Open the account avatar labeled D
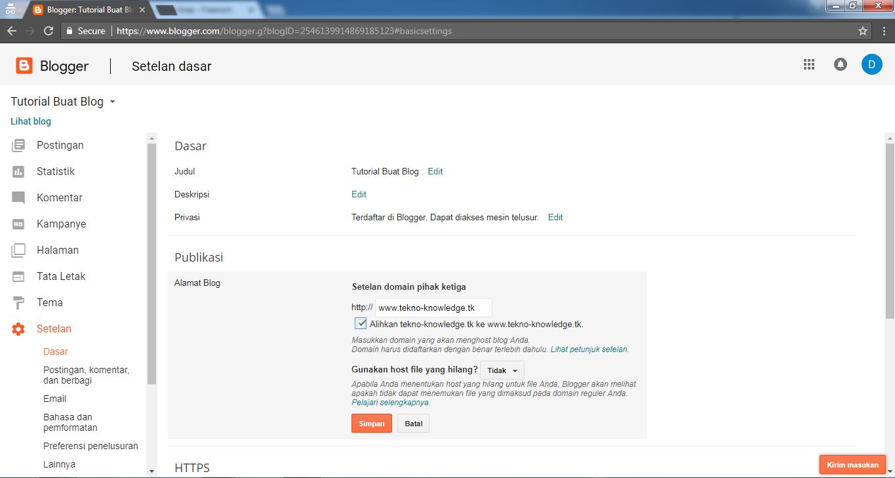Viewport: 895px width, 478px height. (x=871, y=64)
